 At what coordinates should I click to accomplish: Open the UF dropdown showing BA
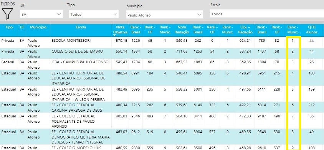pyautogui.click(x=41, y=14)
